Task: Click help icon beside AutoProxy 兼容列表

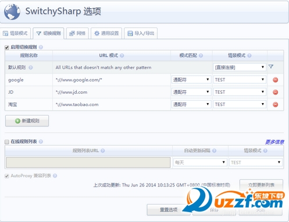Action: pos(55,176)
